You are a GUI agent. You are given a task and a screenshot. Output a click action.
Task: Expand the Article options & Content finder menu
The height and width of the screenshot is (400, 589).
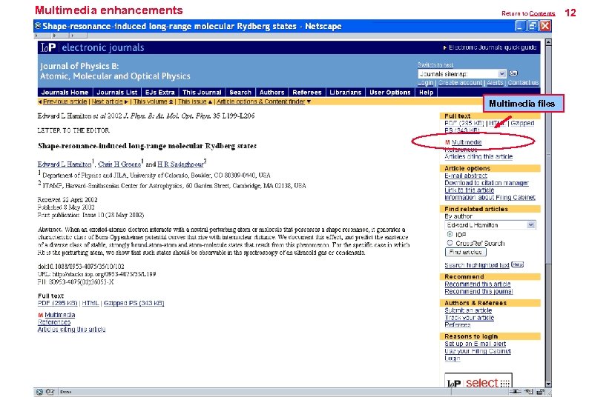click(263, 101)
